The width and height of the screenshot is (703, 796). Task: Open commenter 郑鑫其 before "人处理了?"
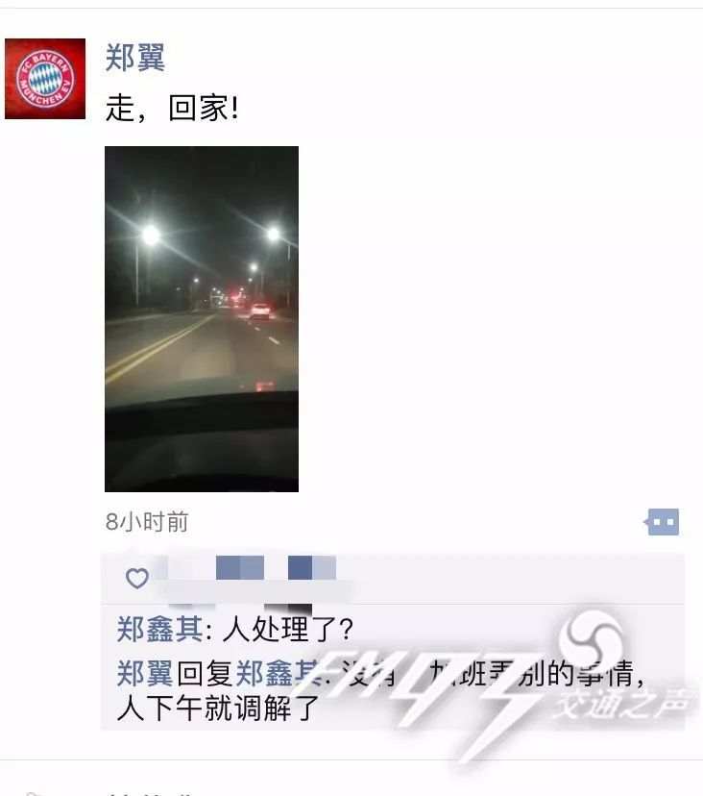[159, 630]
